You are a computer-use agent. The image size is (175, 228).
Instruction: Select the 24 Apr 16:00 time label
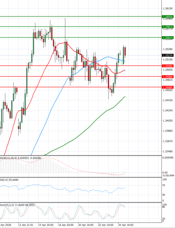(x=126, y=225)
